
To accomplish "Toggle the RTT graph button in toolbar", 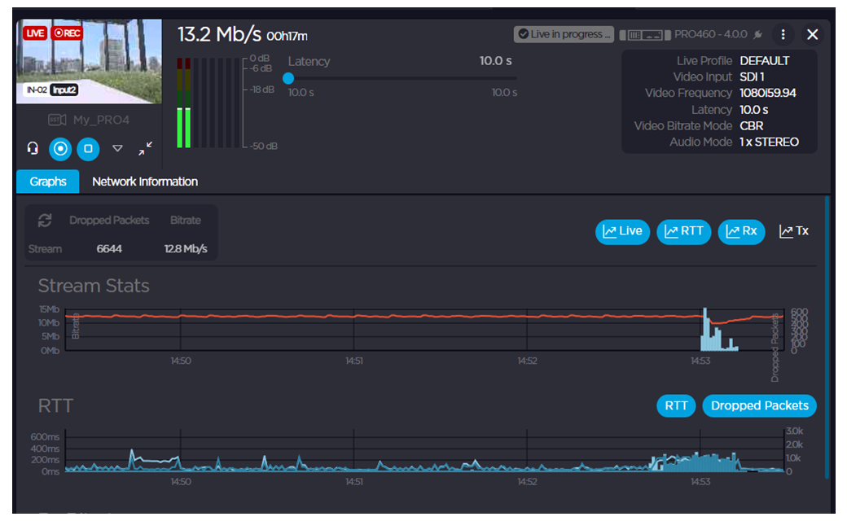I will coord(683,232).
